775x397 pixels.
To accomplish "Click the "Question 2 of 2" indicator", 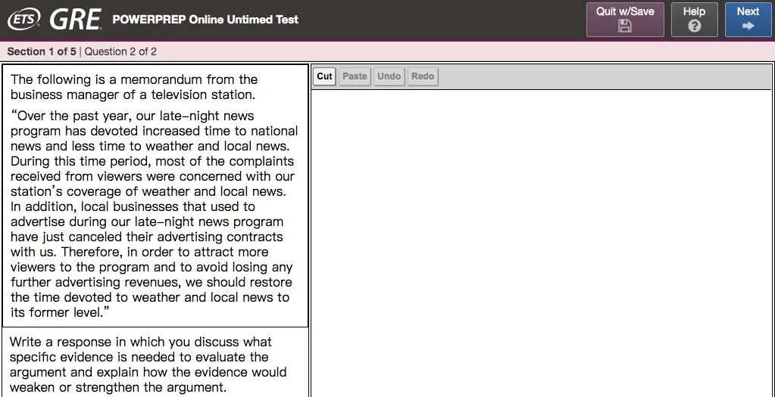I will [x=120, y=51].
